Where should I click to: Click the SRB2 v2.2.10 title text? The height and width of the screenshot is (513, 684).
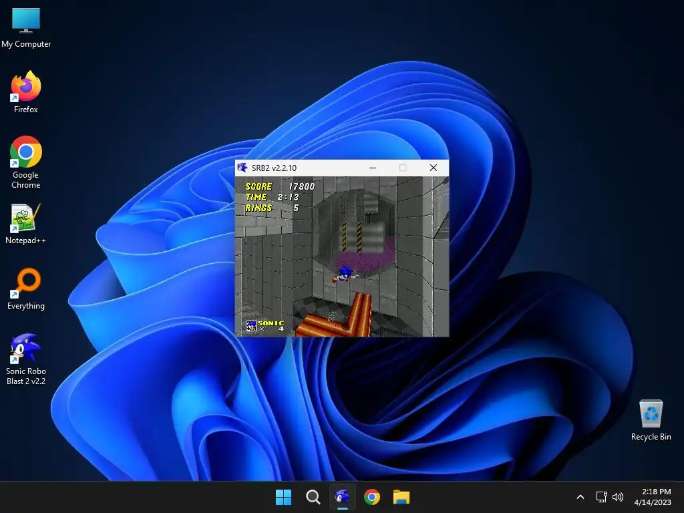[274, 168]
